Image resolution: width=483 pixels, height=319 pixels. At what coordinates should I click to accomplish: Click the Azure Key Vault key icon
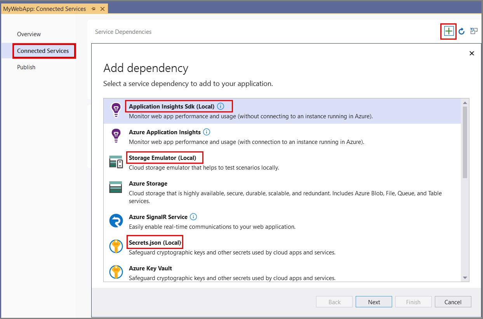[116, 272]
